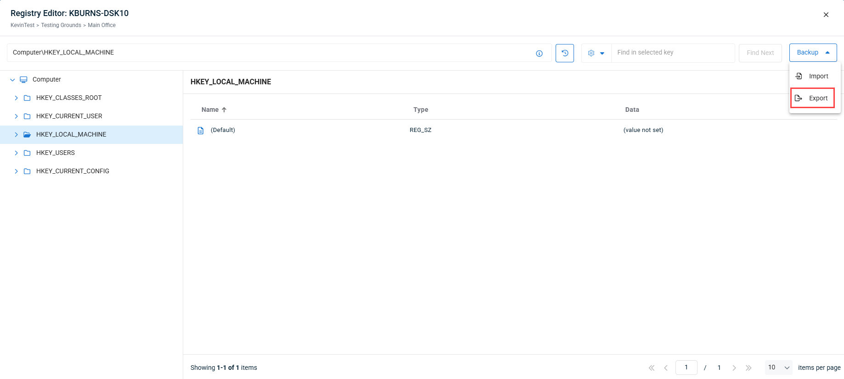Expand the HKEY_CLASSES_ROOT key
Screen dimensions: 844x379
click(x=16, y=98)
